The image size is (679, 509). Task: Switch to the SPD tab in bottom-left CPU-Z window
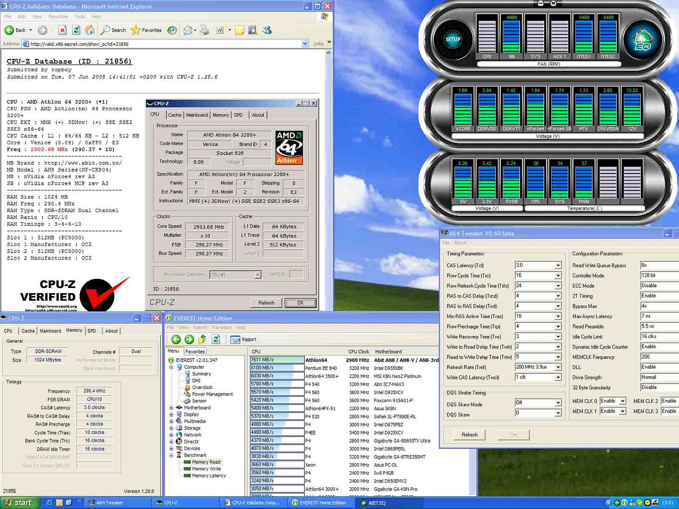92,331
